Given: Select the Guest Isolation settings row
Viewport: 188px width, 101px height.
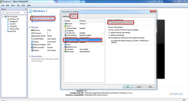Looking at the screenshot, I should 83,35.
